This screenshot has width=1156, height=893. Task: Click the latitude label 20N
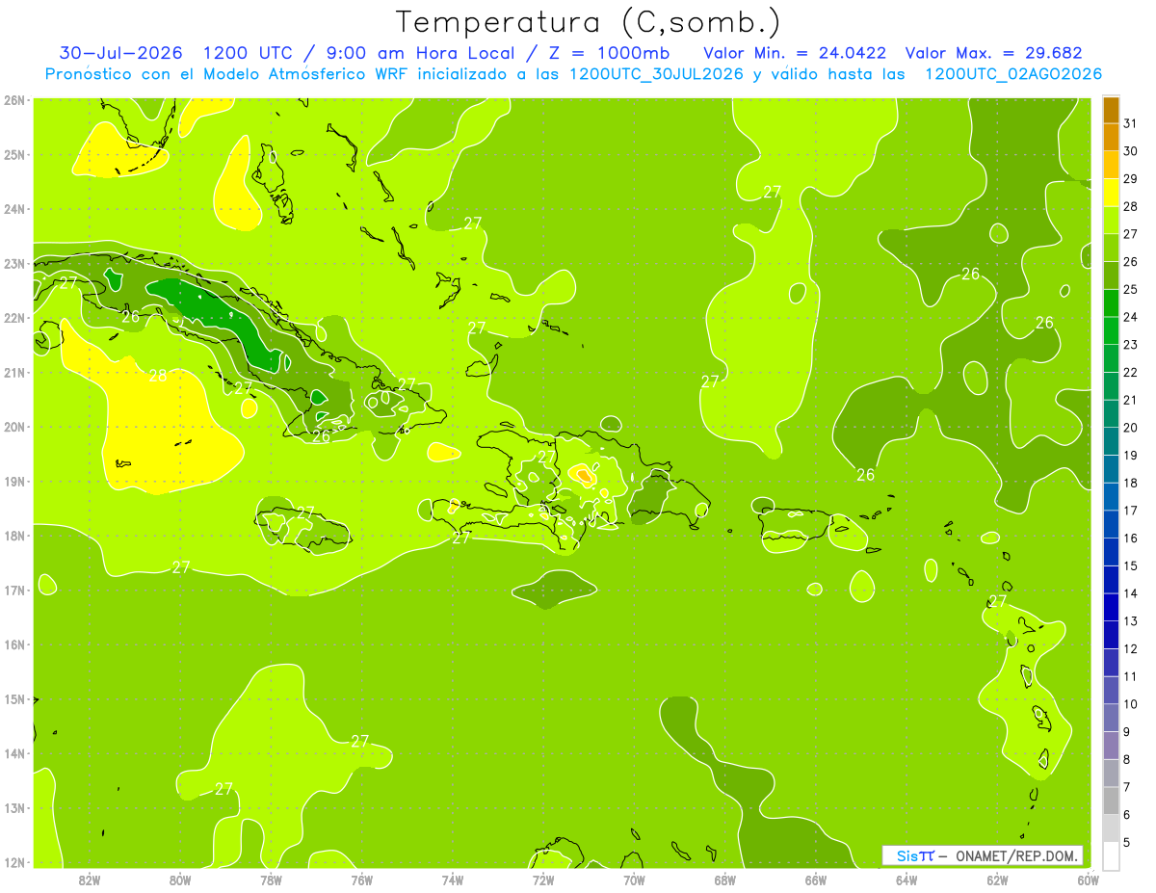(x=14, y=427)
